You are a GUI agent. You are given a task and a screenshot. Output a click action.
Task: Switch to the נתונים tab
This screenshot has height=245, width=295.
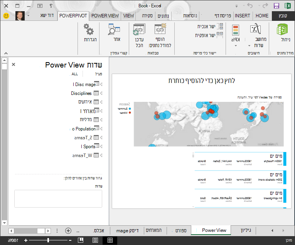tap(163, 16)
